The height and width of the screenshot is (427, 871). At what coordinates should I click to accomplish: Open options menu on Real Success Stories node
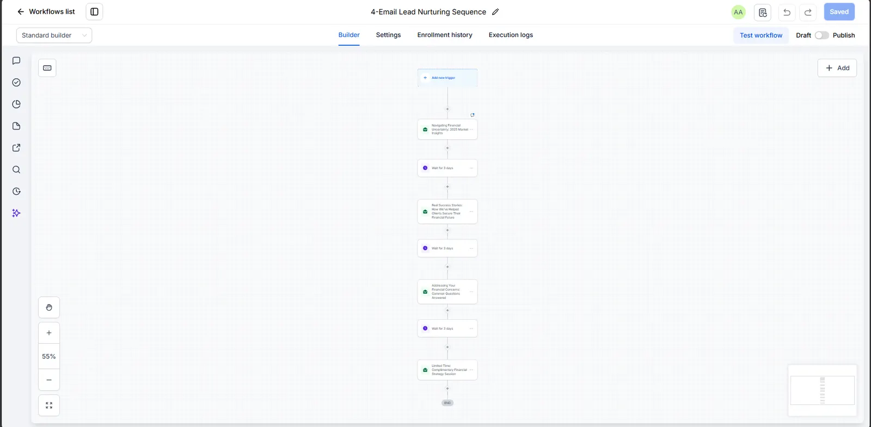pos(471,212)
